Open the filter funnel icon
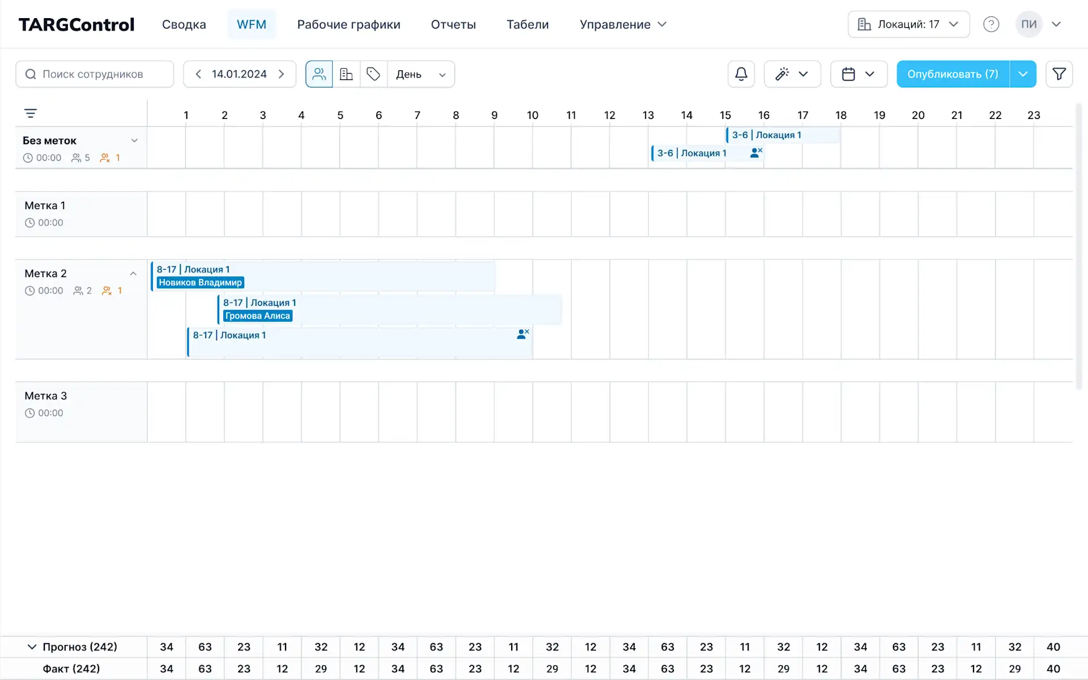Image resolution: width=1088 pixels, height=680 pixels. [x=1059, y=74]
